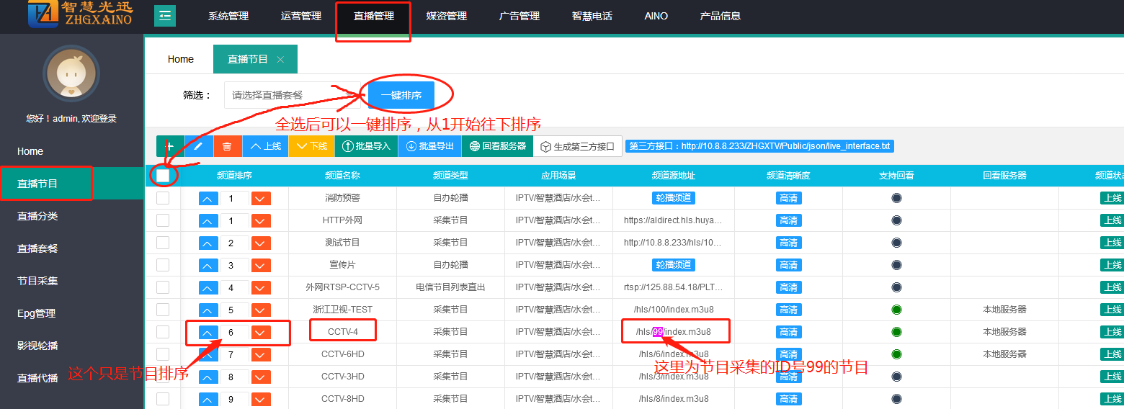Click the 上线 online toolbar button

(265, 146)
